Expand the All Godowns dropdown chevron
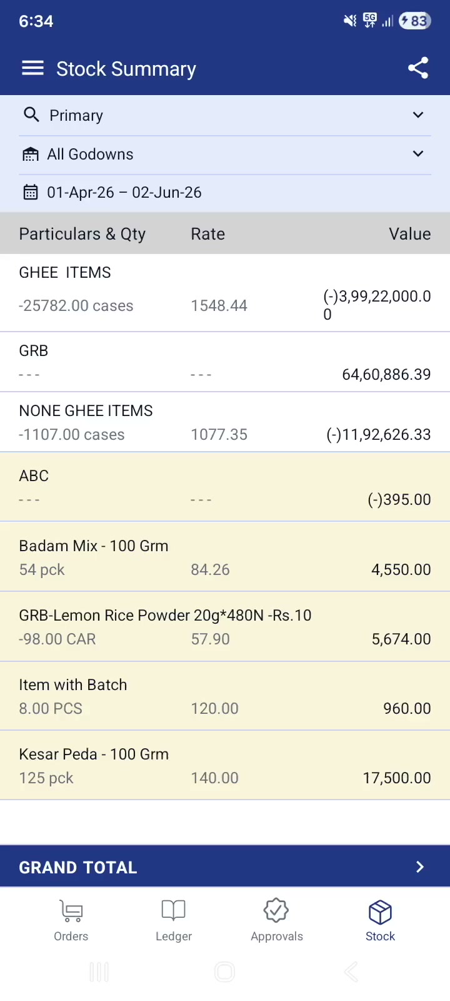 tap(418, 154)
